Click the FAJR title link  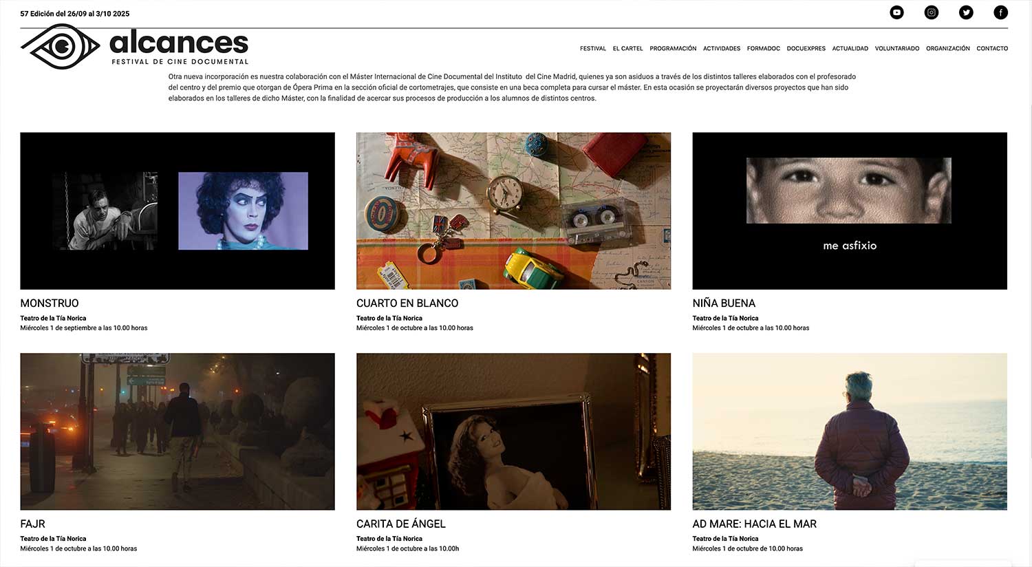[33, 524]
